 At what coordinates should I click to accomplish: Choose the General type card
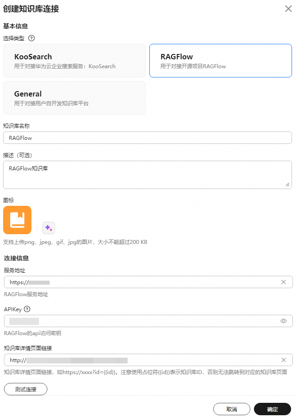[74, 98]
